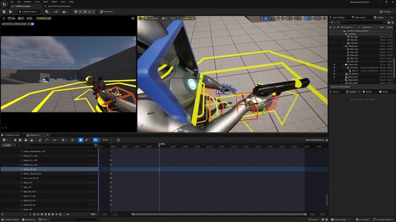This screenshot has height=222, width=396.
Task: Open Outliner settings gear
Action: [392, 22]
